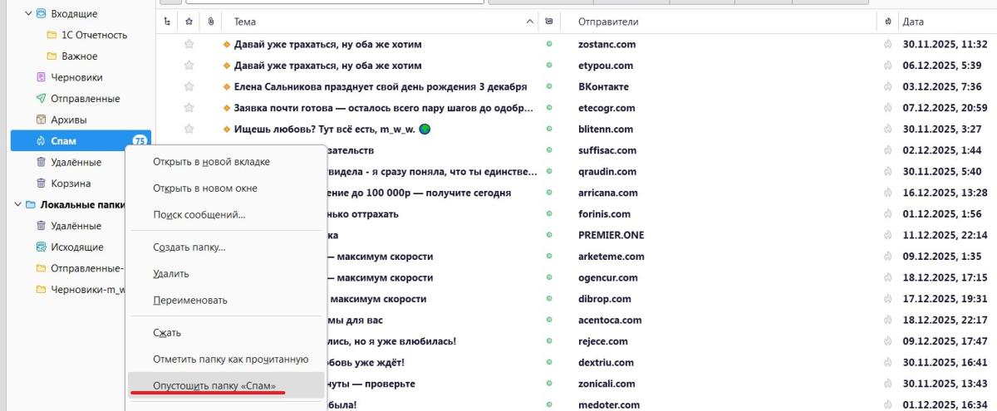Collapse the Входящие folder tree
Image resolution: width=997 pixels, height=411 pixels.
pos(28,14)
